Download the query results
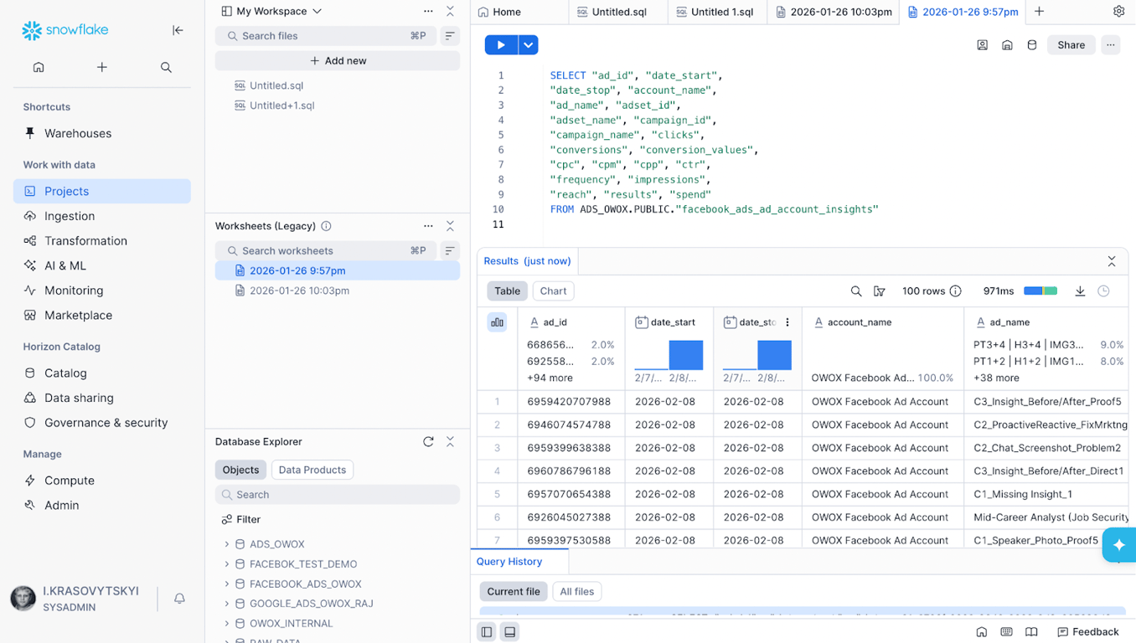The width and height of the screenshot is (1136, 643). tap(1080, 291)
